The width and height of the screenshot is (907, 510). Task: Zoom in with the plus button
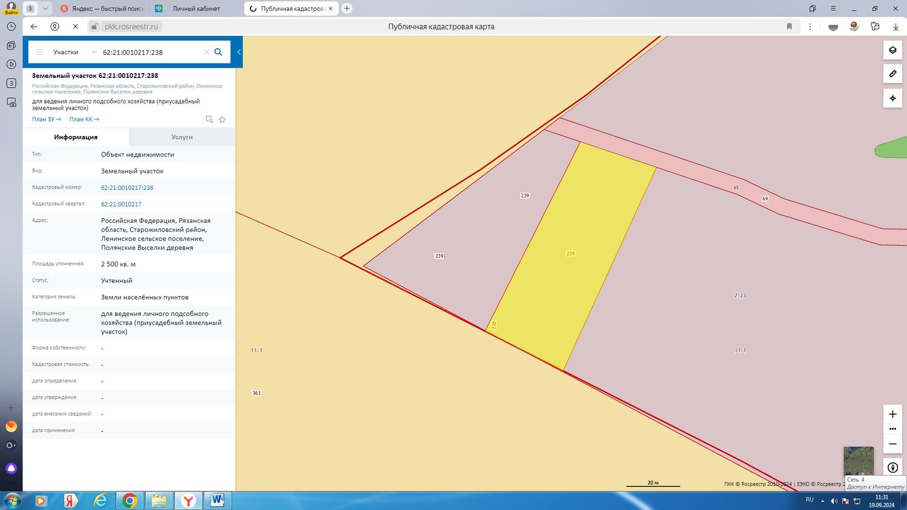[892, 414]
